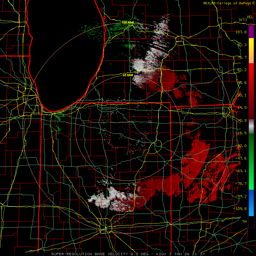Click the 107.8 value on velocity scale
256x256 pixels.
(x=241, y=32)
